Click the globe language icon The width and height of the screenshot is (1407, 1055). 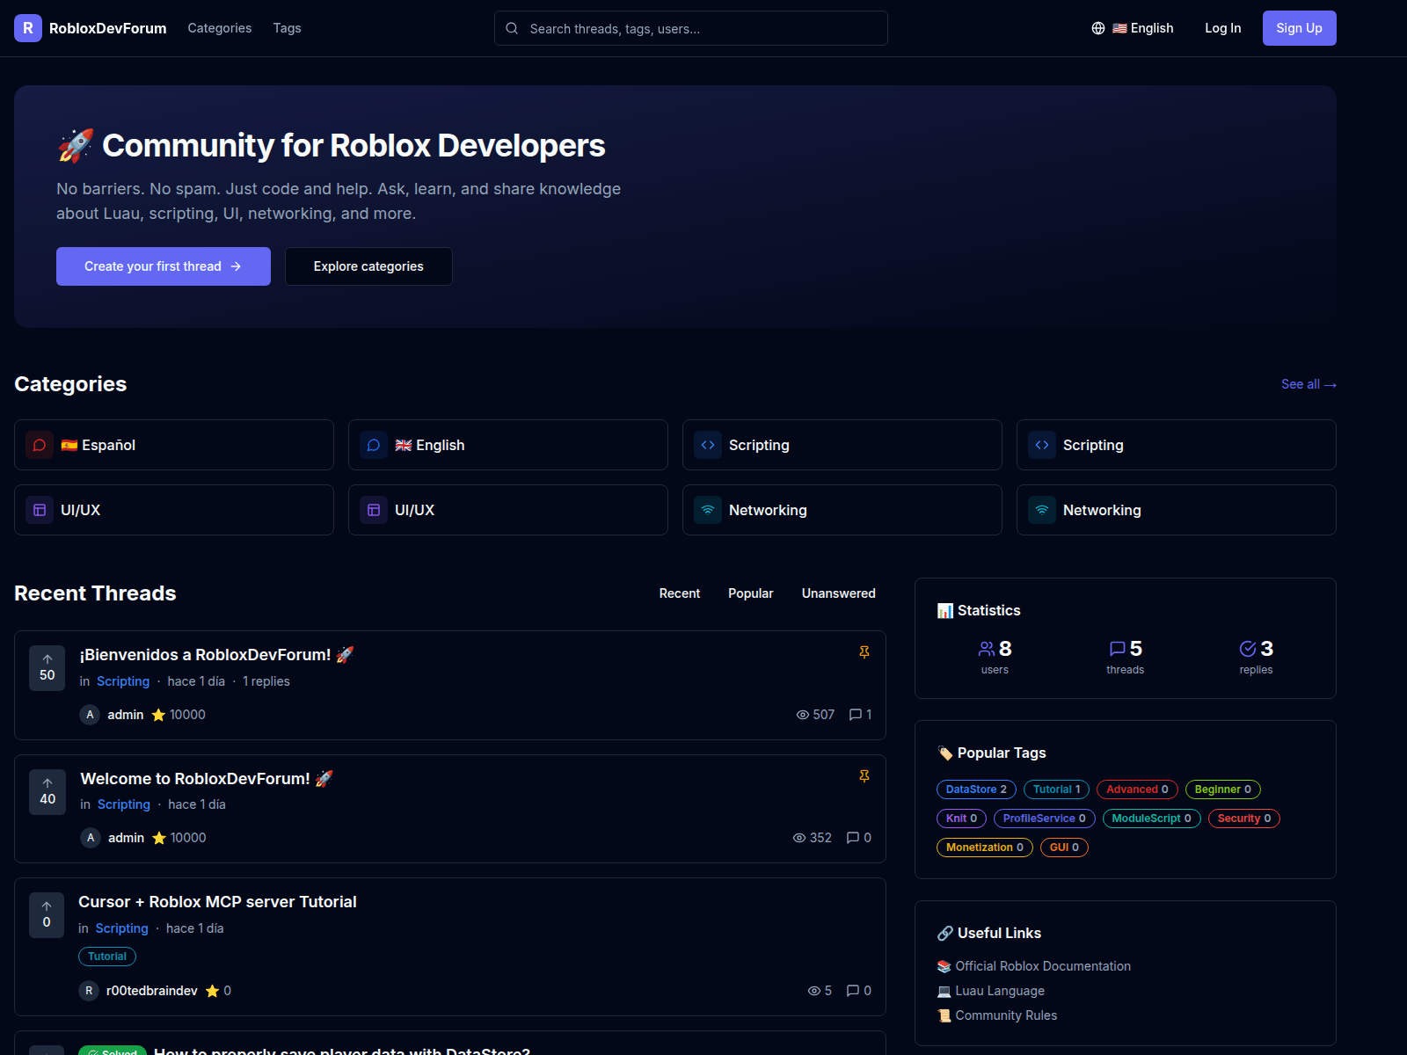[x=1098, y=28]
